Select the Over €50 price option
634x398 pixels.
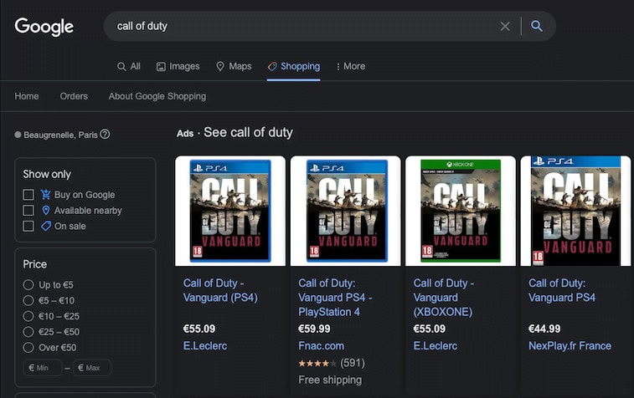[28, 347]
